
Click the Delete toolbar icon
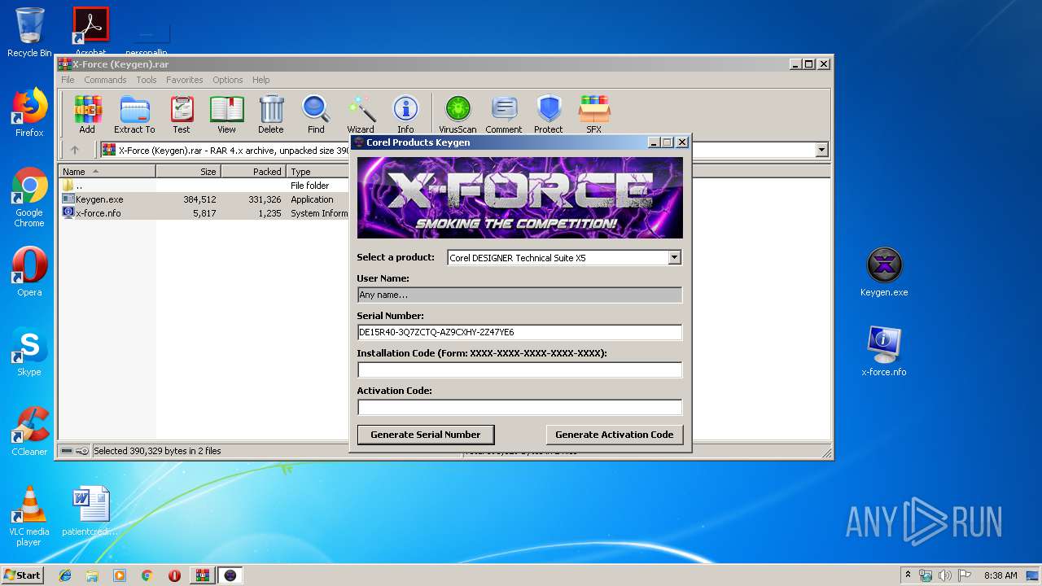pos(271,114)
